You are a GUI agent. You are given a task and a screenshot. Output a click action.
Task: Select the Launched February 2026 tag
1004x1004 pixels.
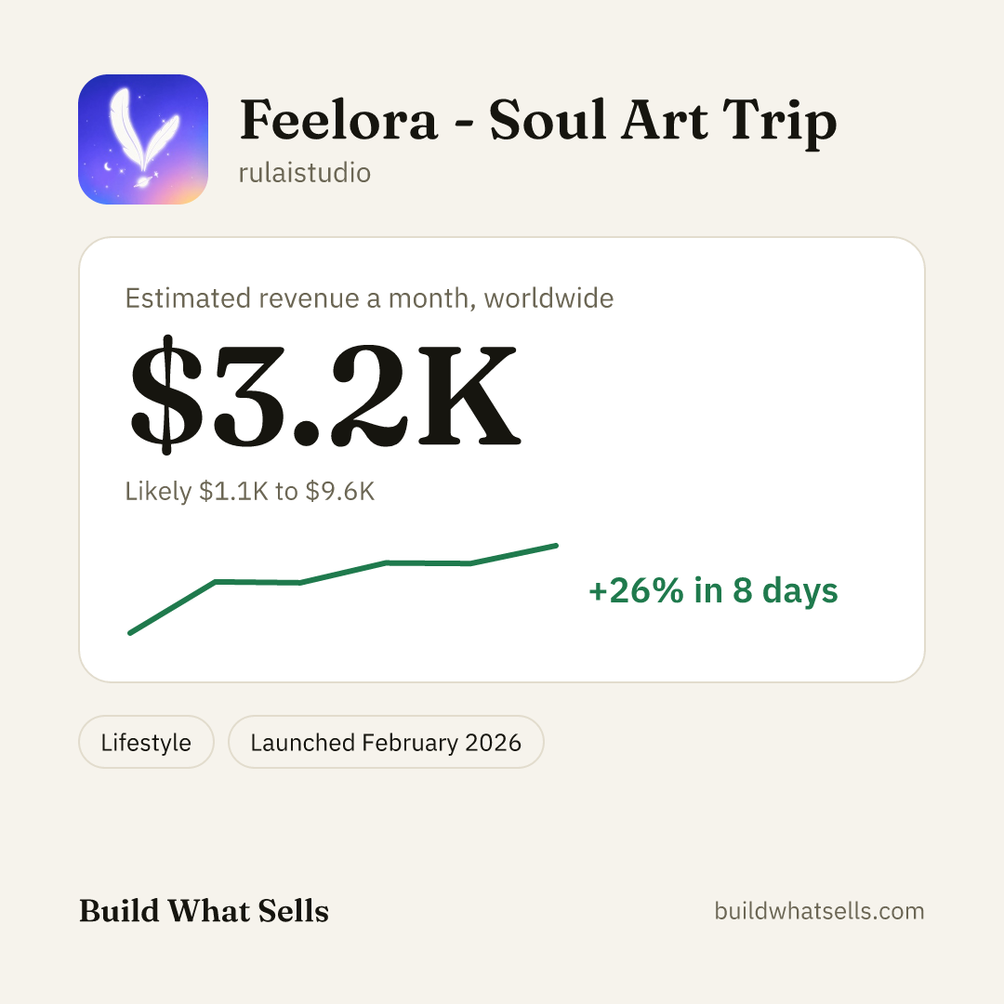386,742
